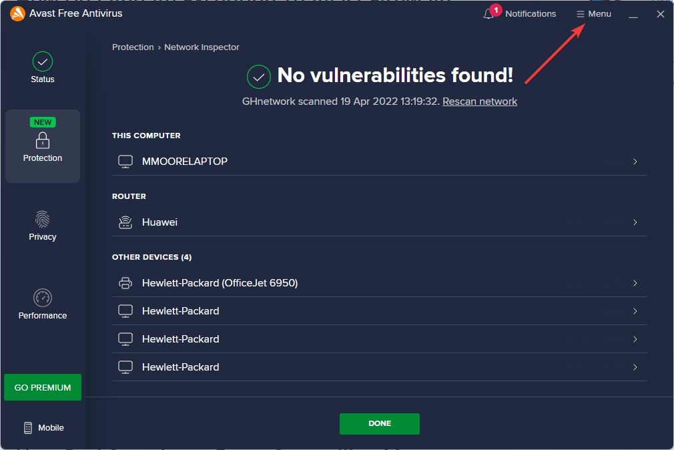Click the GO PREMIUM button
The width and height of the screenshot is (674, 450).
(x=43, y=387)
